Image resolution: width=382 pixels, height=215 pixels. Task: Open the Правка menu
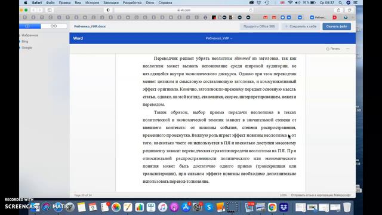tap(64, 2)
